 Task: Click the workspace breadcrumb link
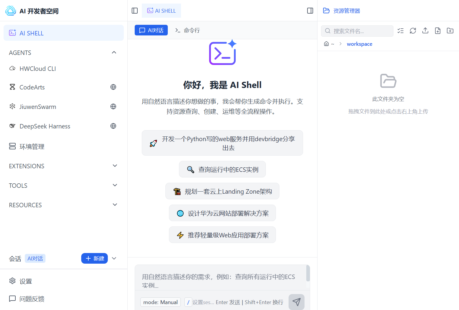click(359, 44)
